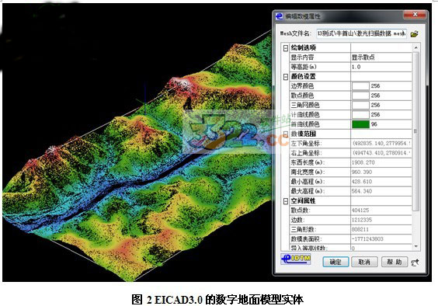Click the 绘制选项 group header text
The image size is (438, 306).
(x=304, y=48)
